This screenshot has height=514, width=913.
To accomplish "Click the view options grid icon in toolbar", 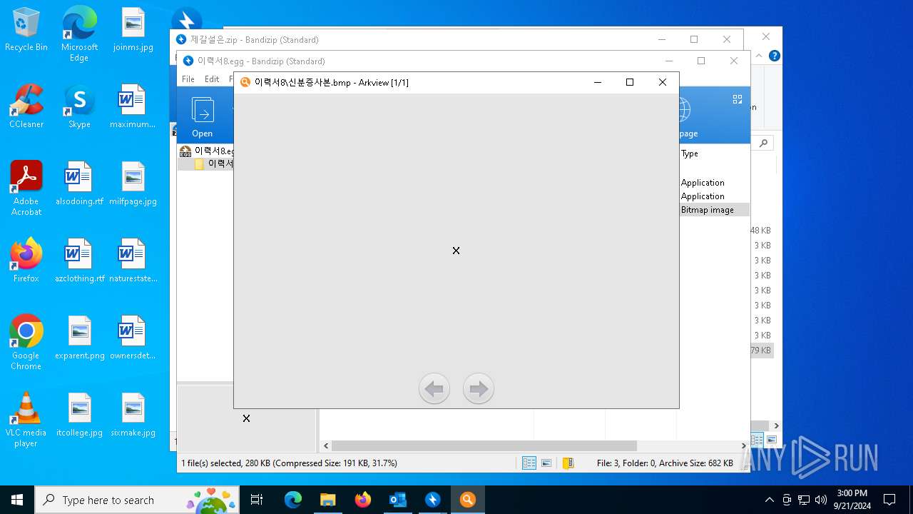I will (x=738, y=99).
